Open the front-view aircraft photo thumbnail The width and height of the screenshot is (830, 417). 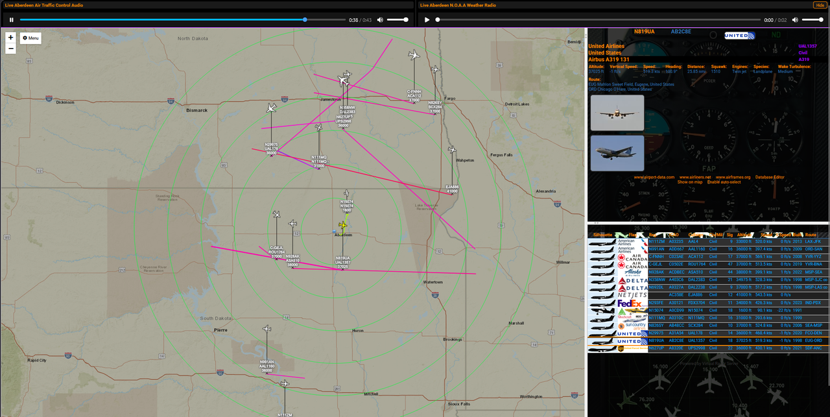617,113
